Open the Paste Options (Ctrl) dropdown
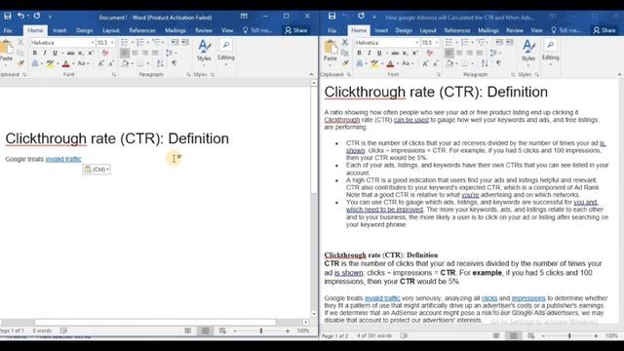 97,169
